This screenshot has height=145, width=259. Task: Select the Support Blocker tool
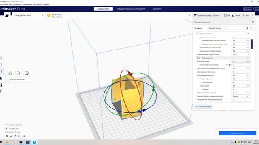click(x=1, y=91)
